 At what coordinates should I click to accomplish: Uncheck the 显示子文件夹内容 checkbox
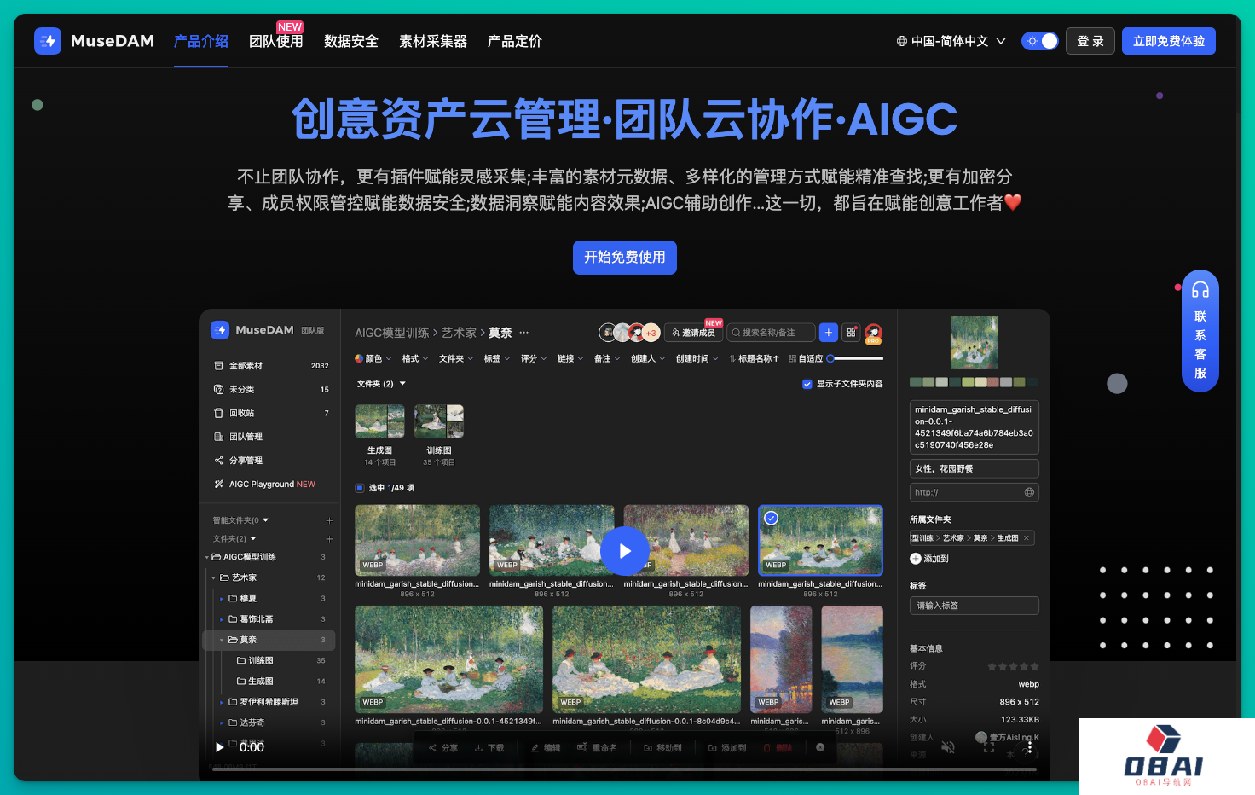click(807, 384)
